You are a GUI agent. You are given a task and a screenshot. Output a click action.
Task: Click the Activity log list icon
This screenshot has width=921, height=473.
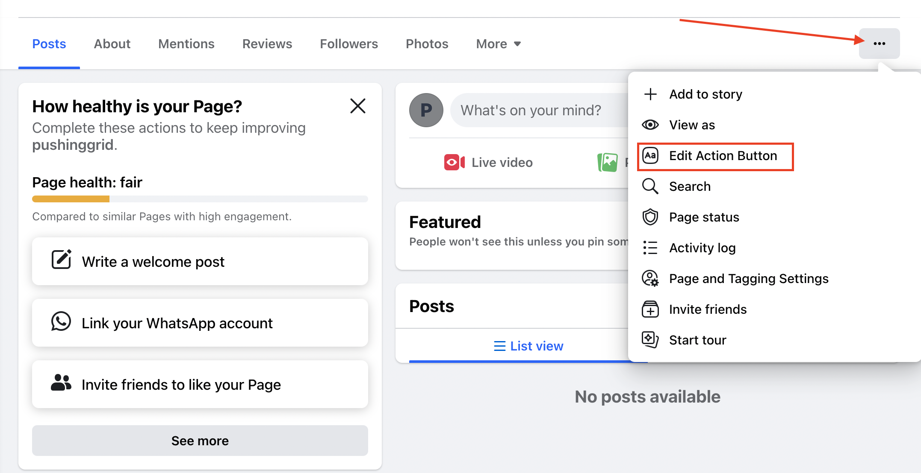click(x=650, y=248)
